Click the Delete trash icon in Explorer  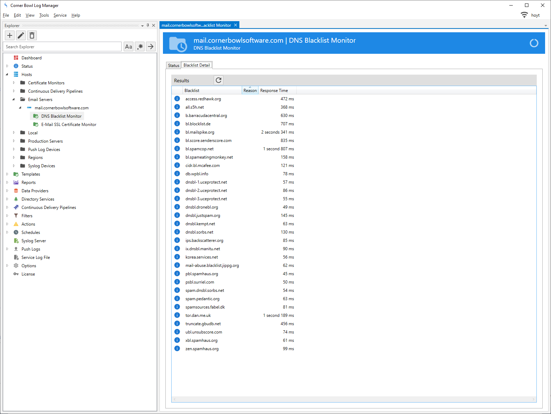(x=32, y=35)
